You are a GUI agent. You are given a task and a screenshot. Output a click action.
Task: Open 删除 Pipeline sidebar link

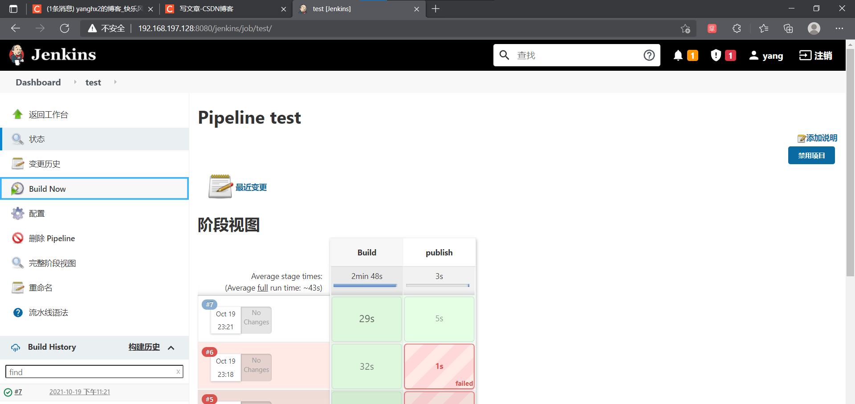pyautogui.click(x=52, y=238)
